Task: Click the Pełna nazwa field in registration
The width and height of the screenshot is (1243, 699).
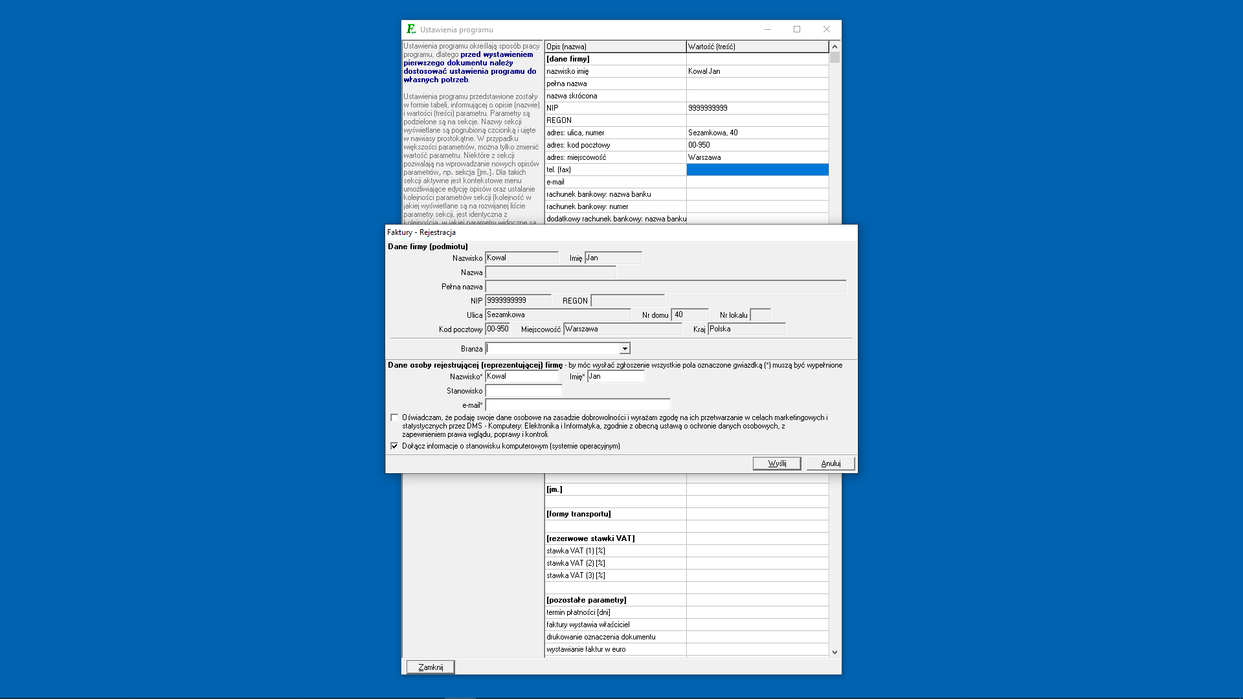Action: click(x=666, y=287)
